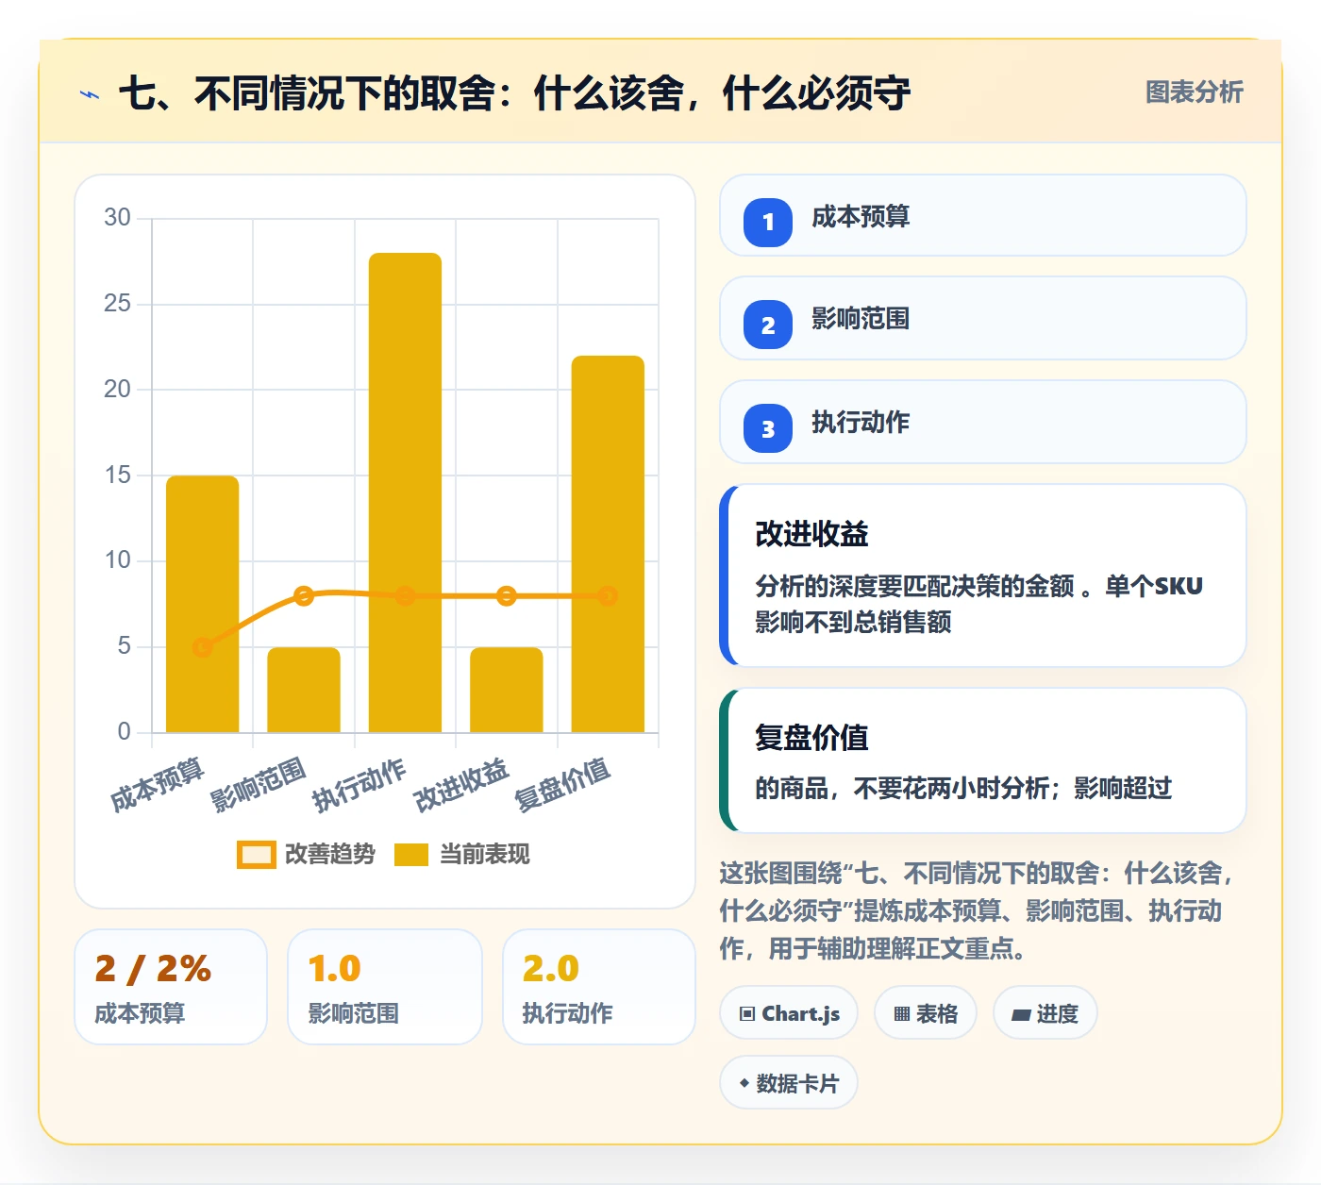Click the 2.0 执行动作 stat card
The width and height of the screenshot is (1321, 1185).
(x=599, y=987)
